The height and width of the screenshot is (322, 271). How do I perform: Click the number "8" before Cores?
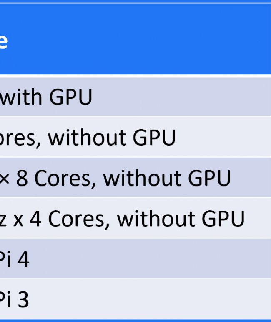(x=22, y=178)
